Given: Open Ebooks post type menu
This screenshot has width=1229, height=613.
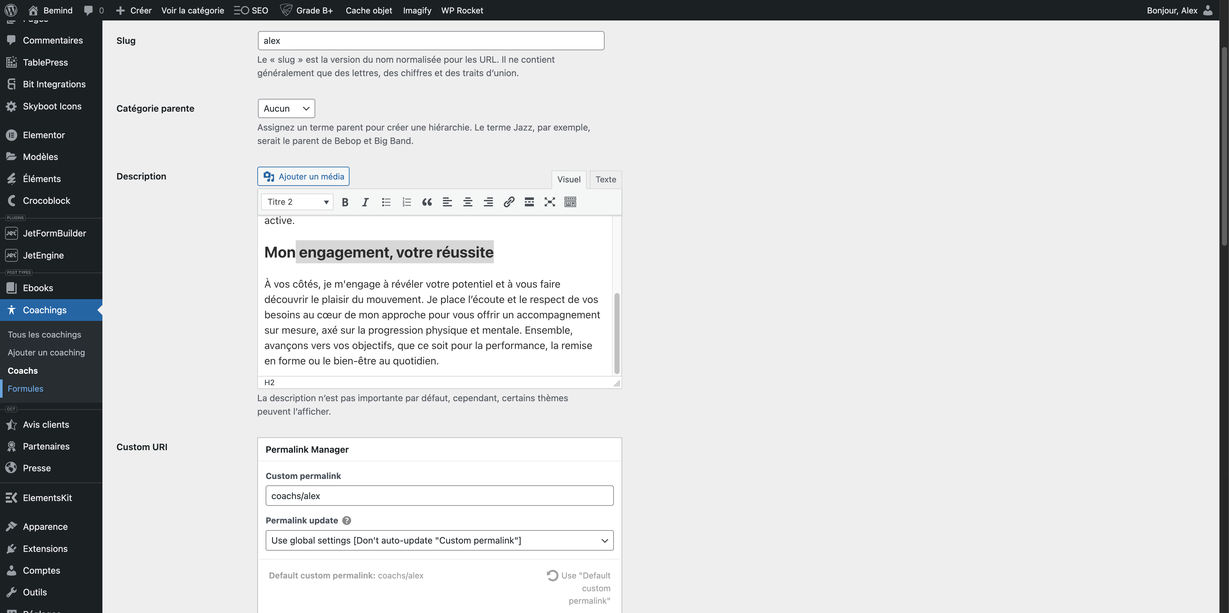Looking at the screenshot, I should click(51, 288).
